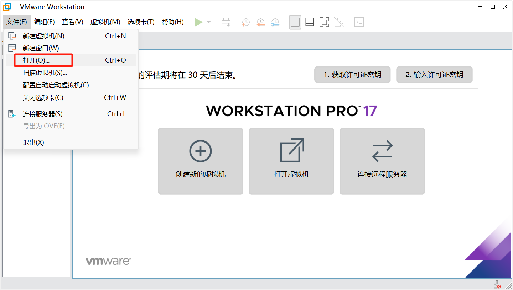Viewport: 513px width, 290px height.
Task: Click the plus circle icon on create VM tile
Action: click(201, 151)
